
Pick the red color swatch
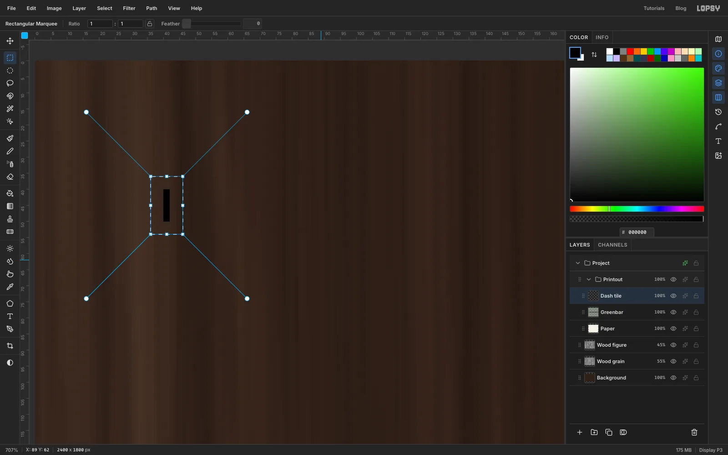630,51
